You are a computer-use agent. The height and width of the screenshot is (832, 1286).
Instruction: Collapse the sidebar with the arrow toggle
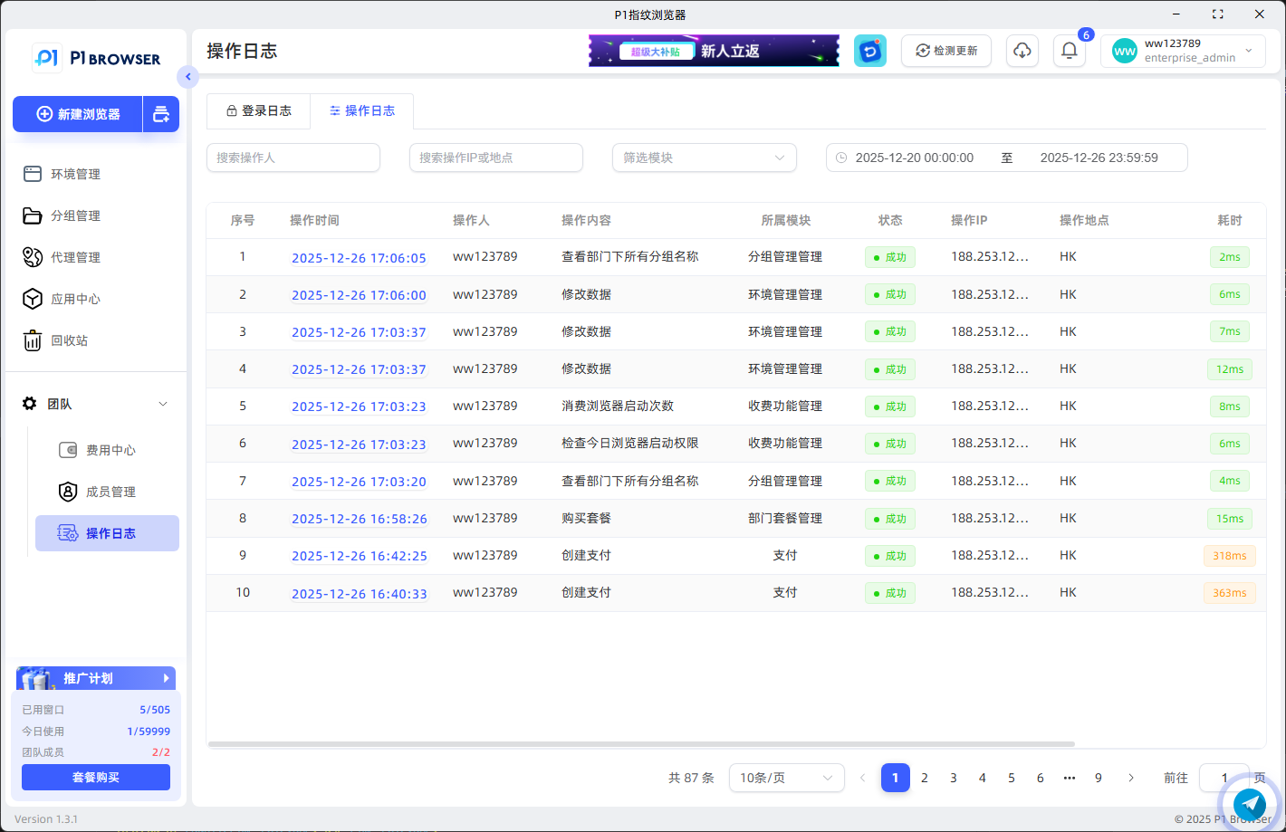(187, 77)
